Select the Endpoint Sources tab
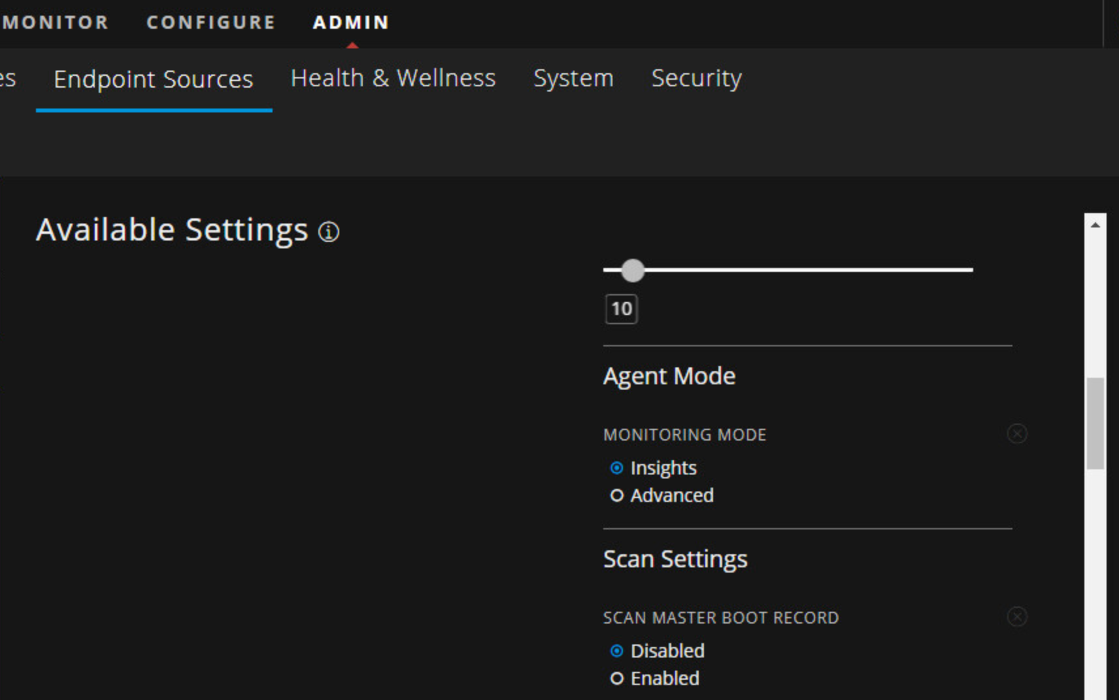Image resolution: width=1119 pixels, height=700 pixels. 154,78
